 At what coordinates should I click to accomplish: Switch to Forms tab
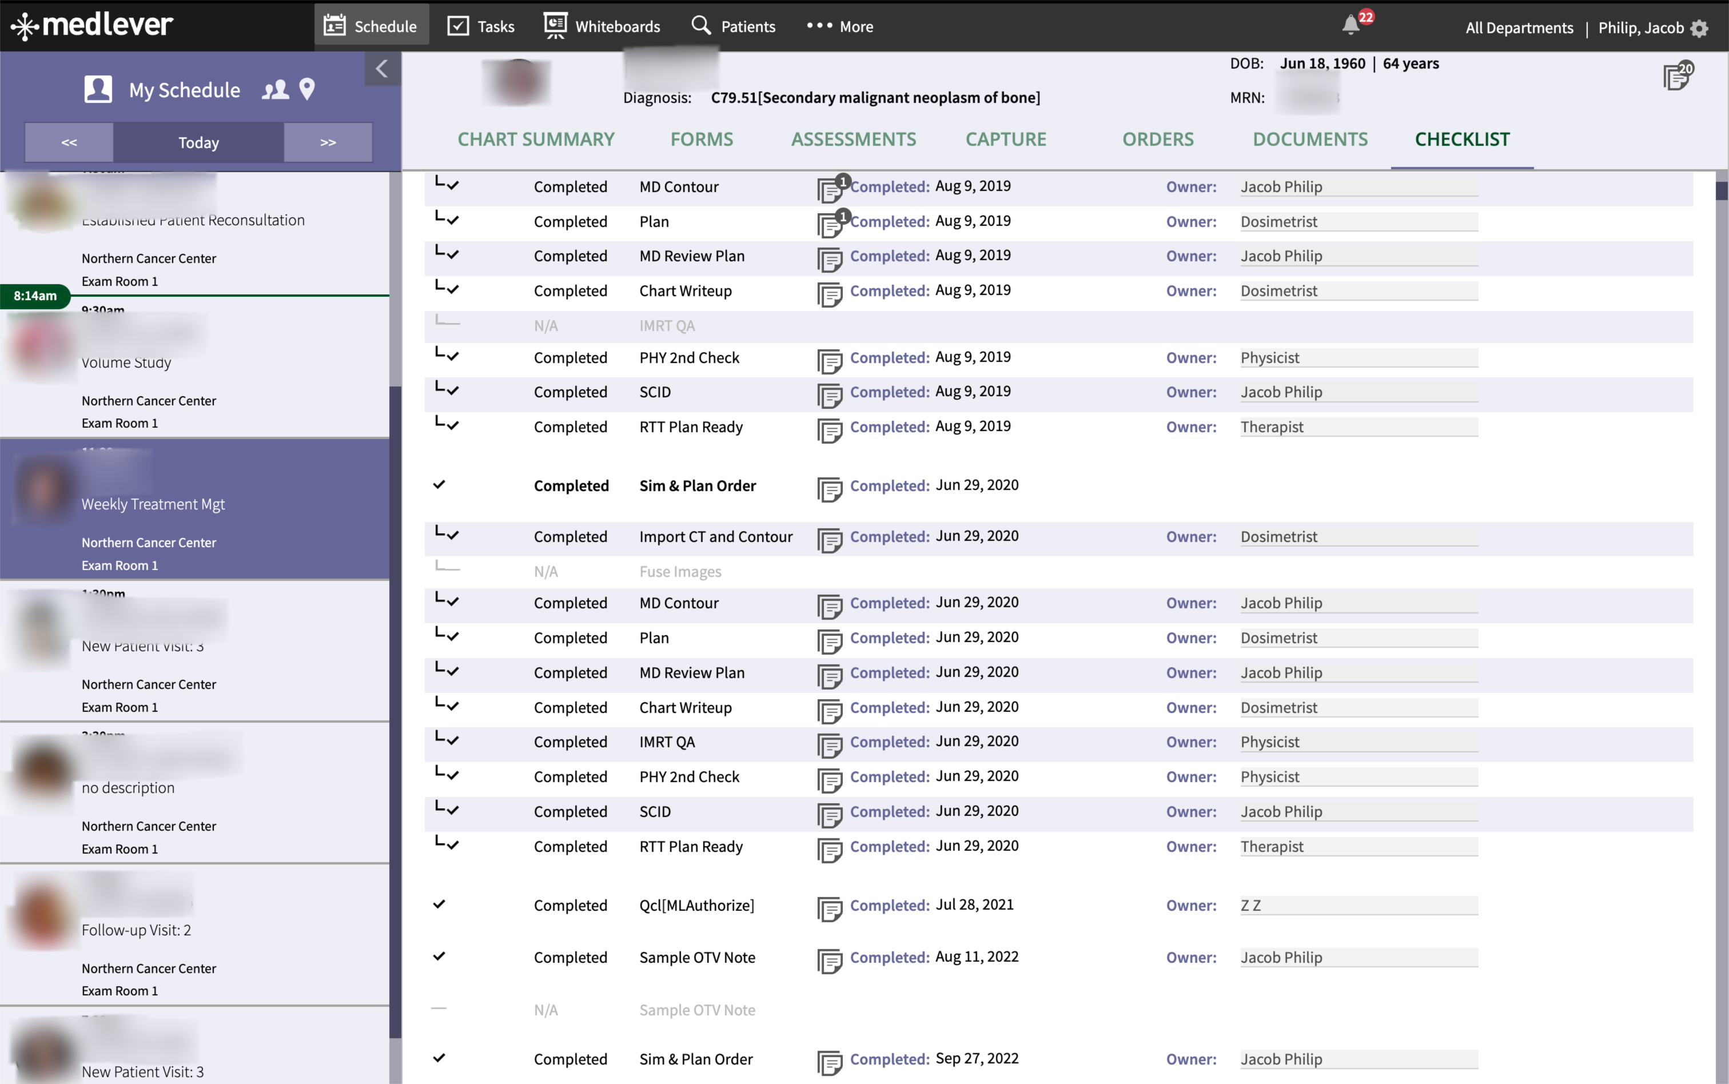(x=702, y=139)
